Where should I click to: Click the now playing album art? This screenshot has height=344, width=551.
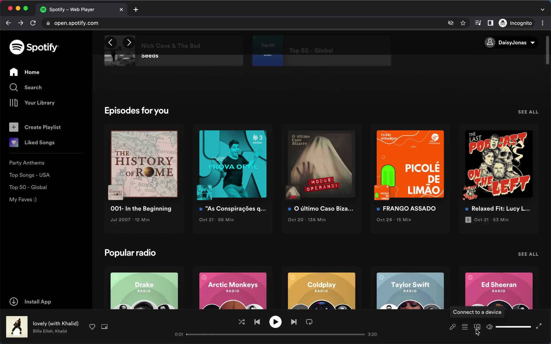(x=17, y=327)
